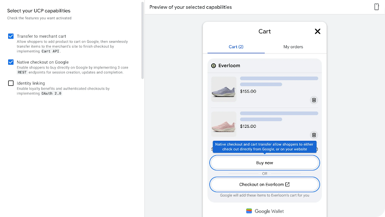Click the 'OAuth 2.0' code label

51,94
